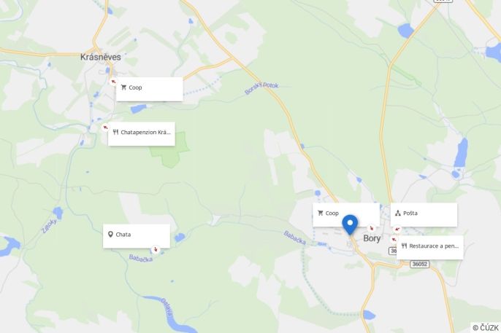Click the red arrow marker beside Krásněves Coop

point(113,82)
